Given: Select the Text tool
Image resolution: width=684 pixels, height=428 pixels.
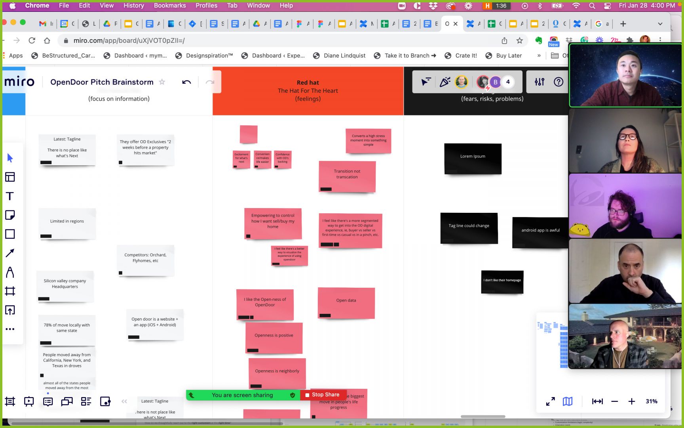Looking at the screenshot, I should click(10, 196).
